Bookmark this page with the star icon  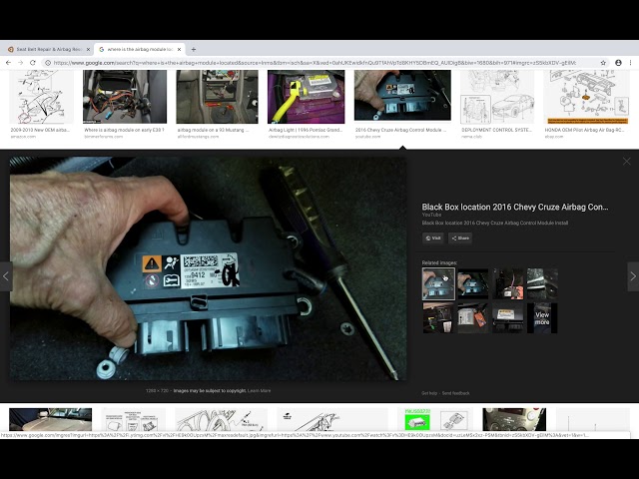(x=603, y=63)
